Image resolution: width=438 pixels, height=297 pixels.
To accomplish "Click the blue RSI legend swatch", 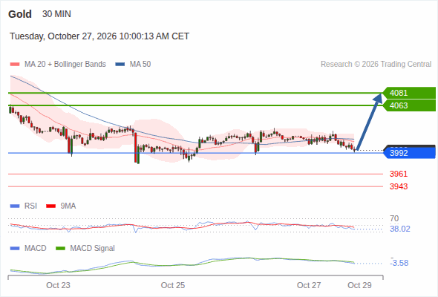I will pos(15,206).
